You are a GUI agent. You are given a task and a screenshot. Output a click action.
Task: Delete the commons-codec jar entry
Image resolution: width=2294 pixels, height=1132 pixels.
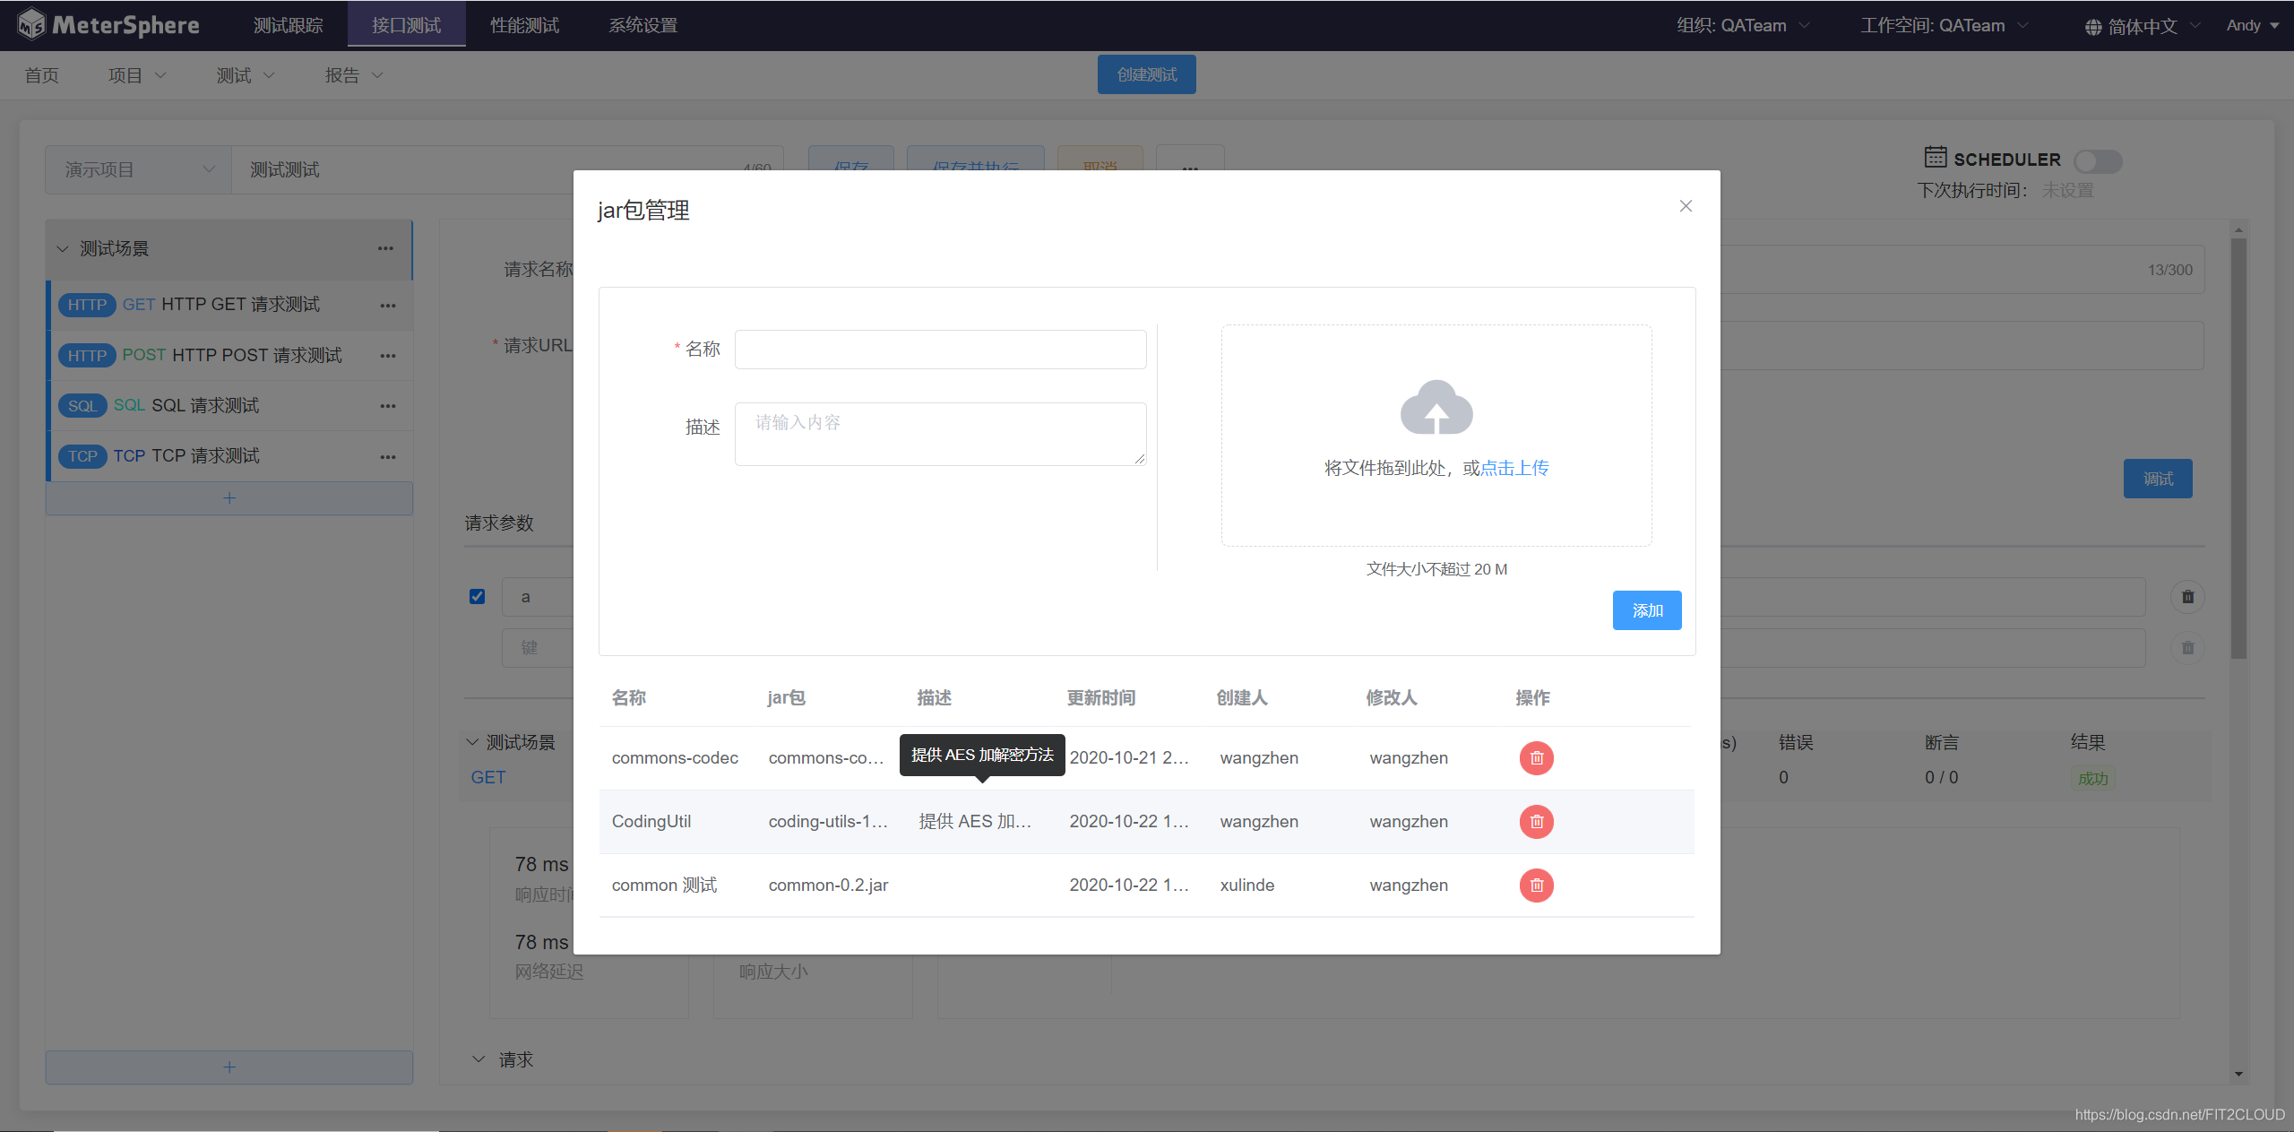[1536, 758]
